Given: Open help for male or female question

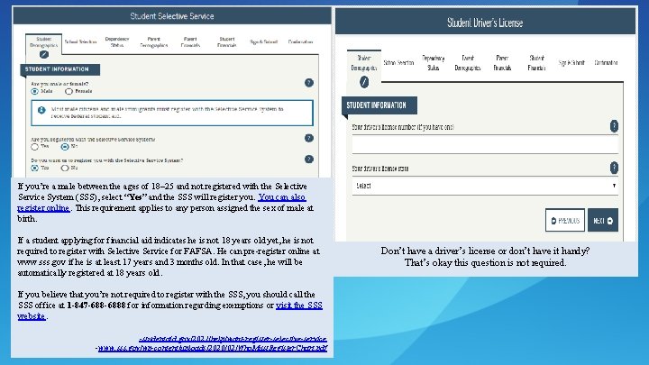Looking at the screenshot, I should coord(309,83).
